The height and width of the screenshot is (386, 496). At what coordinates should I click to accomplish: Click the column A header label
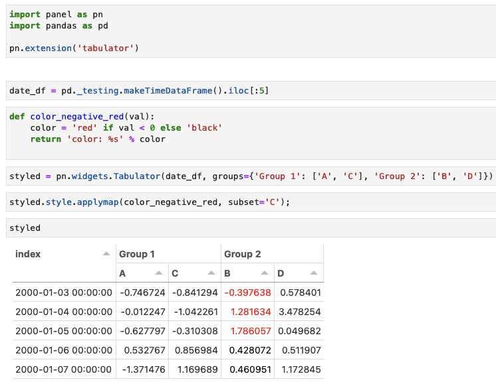pyautogui.click(x=122, y=273)
